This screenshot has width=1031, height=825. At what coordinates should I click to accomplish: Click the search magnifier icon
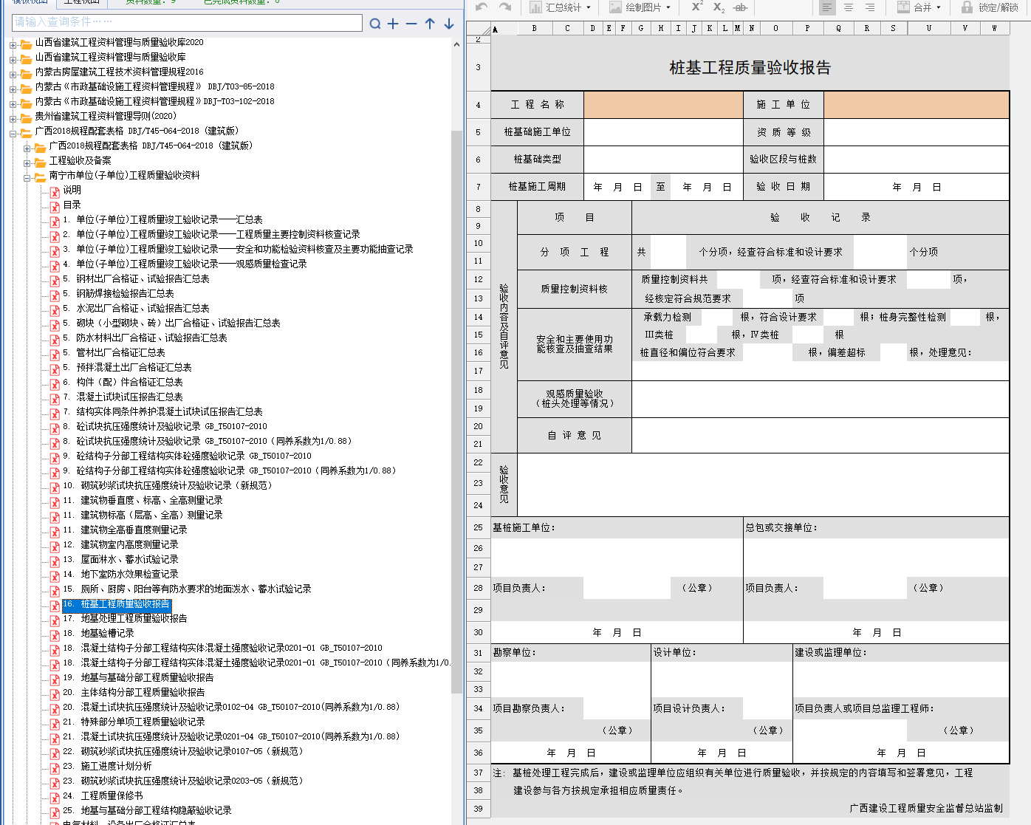[375, 24]
